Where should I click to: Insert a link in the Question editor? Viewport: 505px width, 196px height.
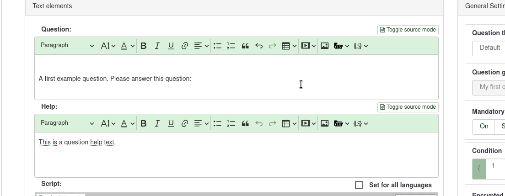[185, 46]
